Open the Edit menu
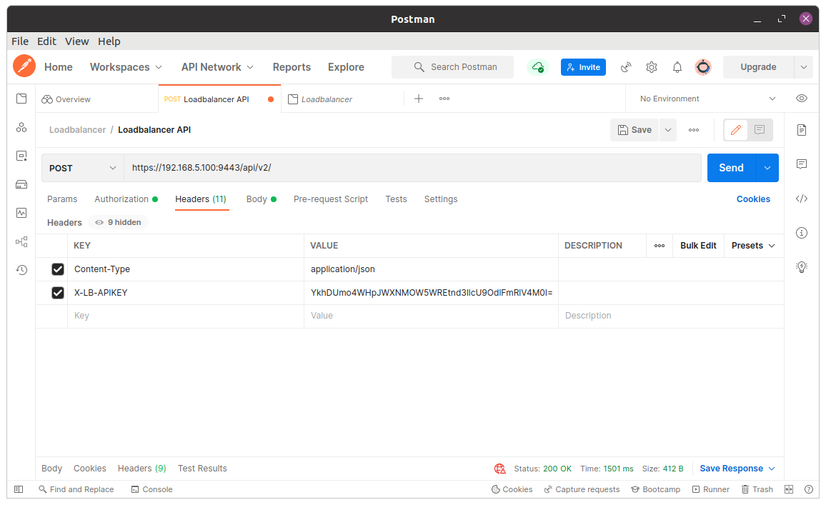The width and height of the screenshot is (826, 505). click(46, 41)
